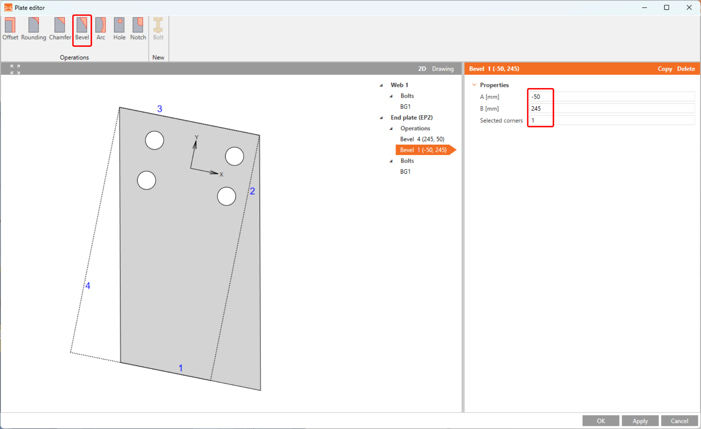
Task: Click the Selected corners input field
Action: [x=612, y=121]
